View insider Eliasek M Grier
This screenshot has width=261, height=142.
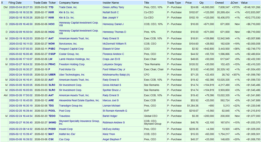click(111, 49)
